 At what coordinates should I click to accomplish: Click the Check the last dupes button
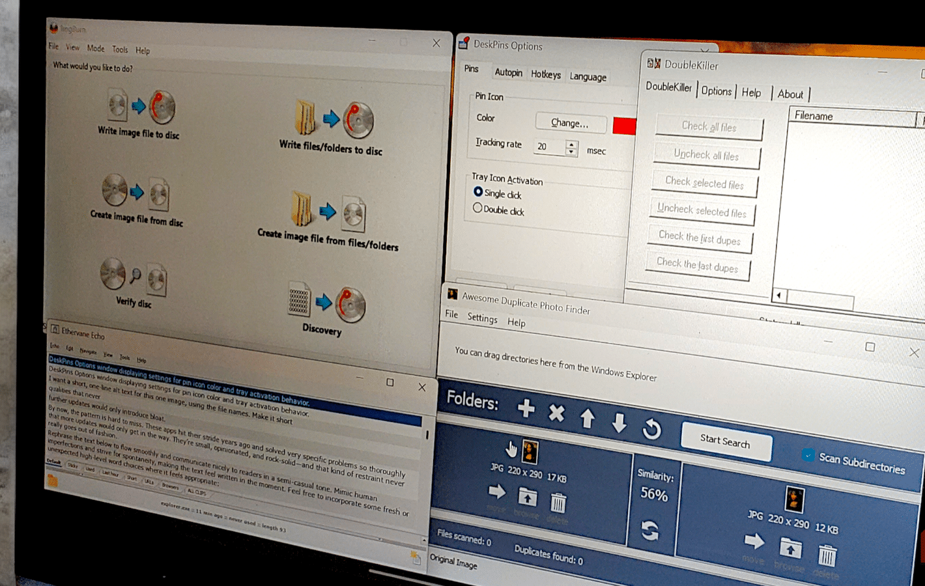coord(698,266)
